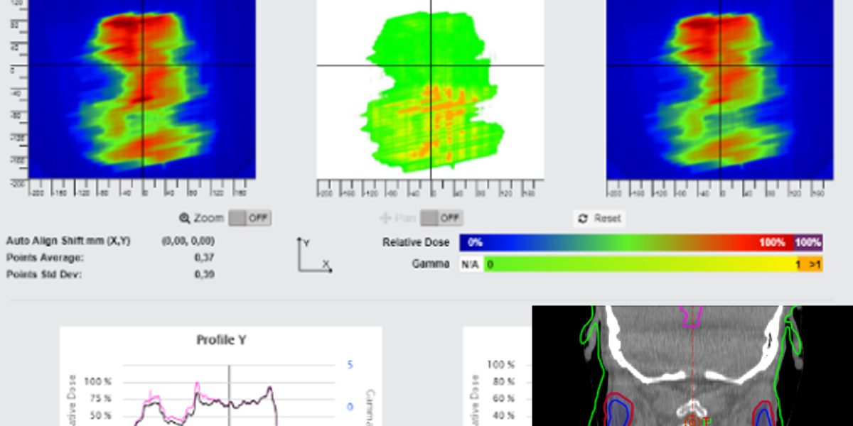This screenshot has width=853, height=426.
Task: Click the purple 100% end of Relative Dose bar
Action: click(x=808, y=242)
